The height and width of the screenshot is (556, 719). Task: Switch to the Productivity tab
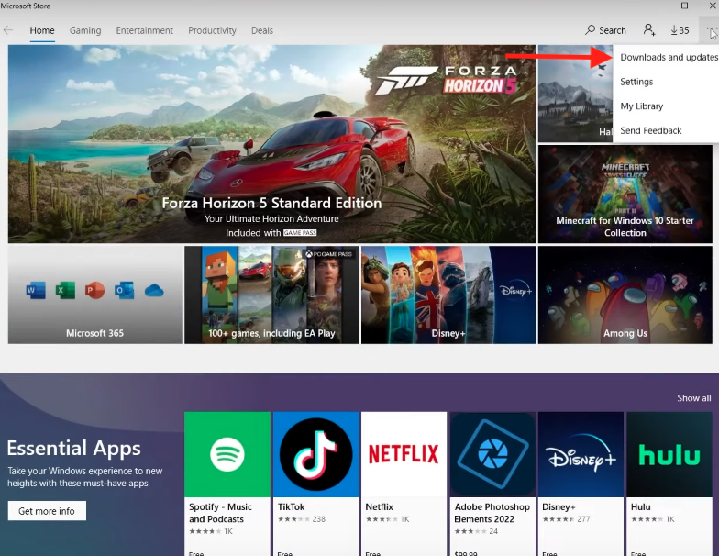[213, 30]
